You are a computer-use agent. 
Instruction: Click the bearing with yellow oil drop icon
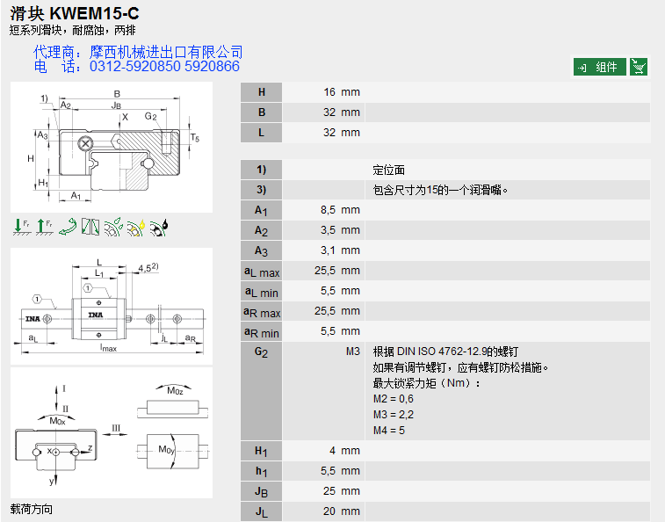point(135,227)
